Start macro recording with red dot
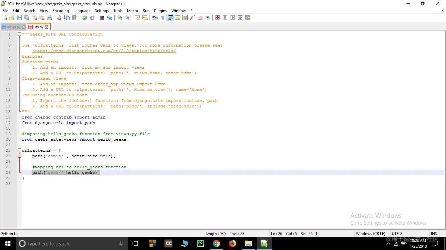The width and height of the screenshot is (446, 250). pyautogui.click(x=218, y=18)
